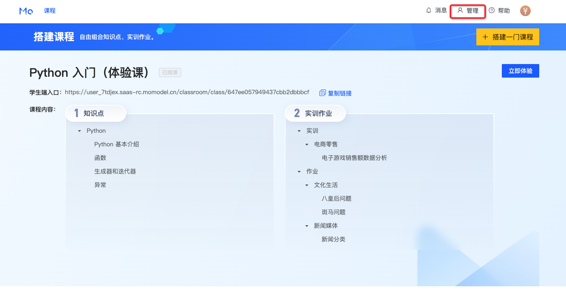Click the 复制链接 link
Image resolution: width=566 pixels, height=299 pixels.
click(x=340, y=93)
